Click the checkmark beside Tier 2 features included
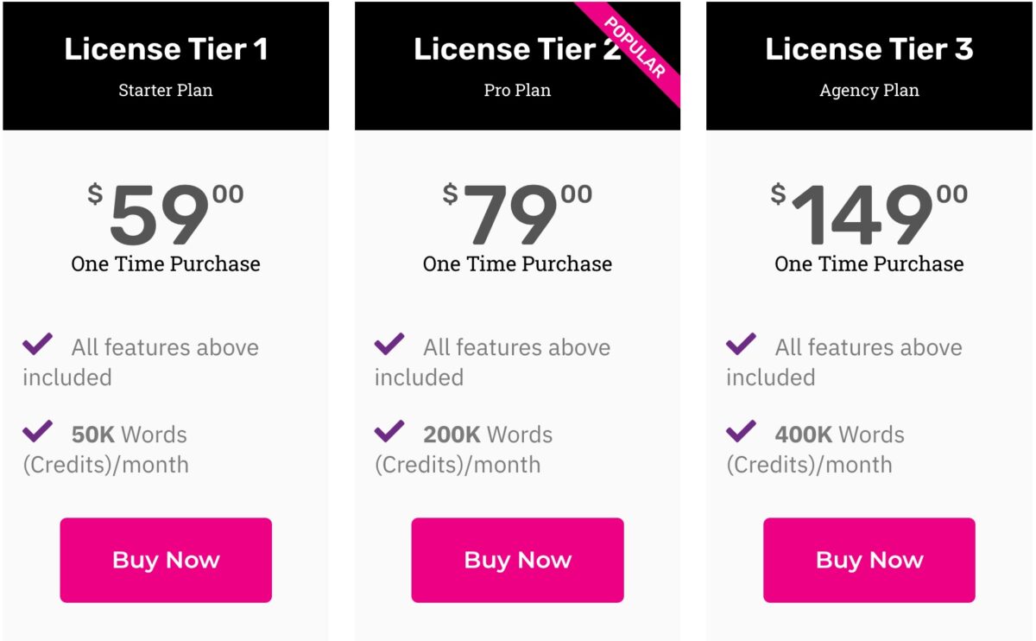Image resolution: width=1036 pixels, height=641 pixels. (x=390, y=345)
